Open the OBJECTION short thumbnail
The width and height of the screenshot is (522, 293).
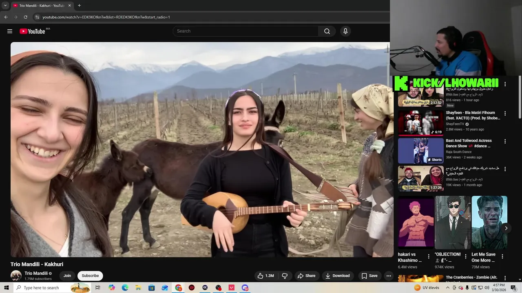(x=453, y=223)
